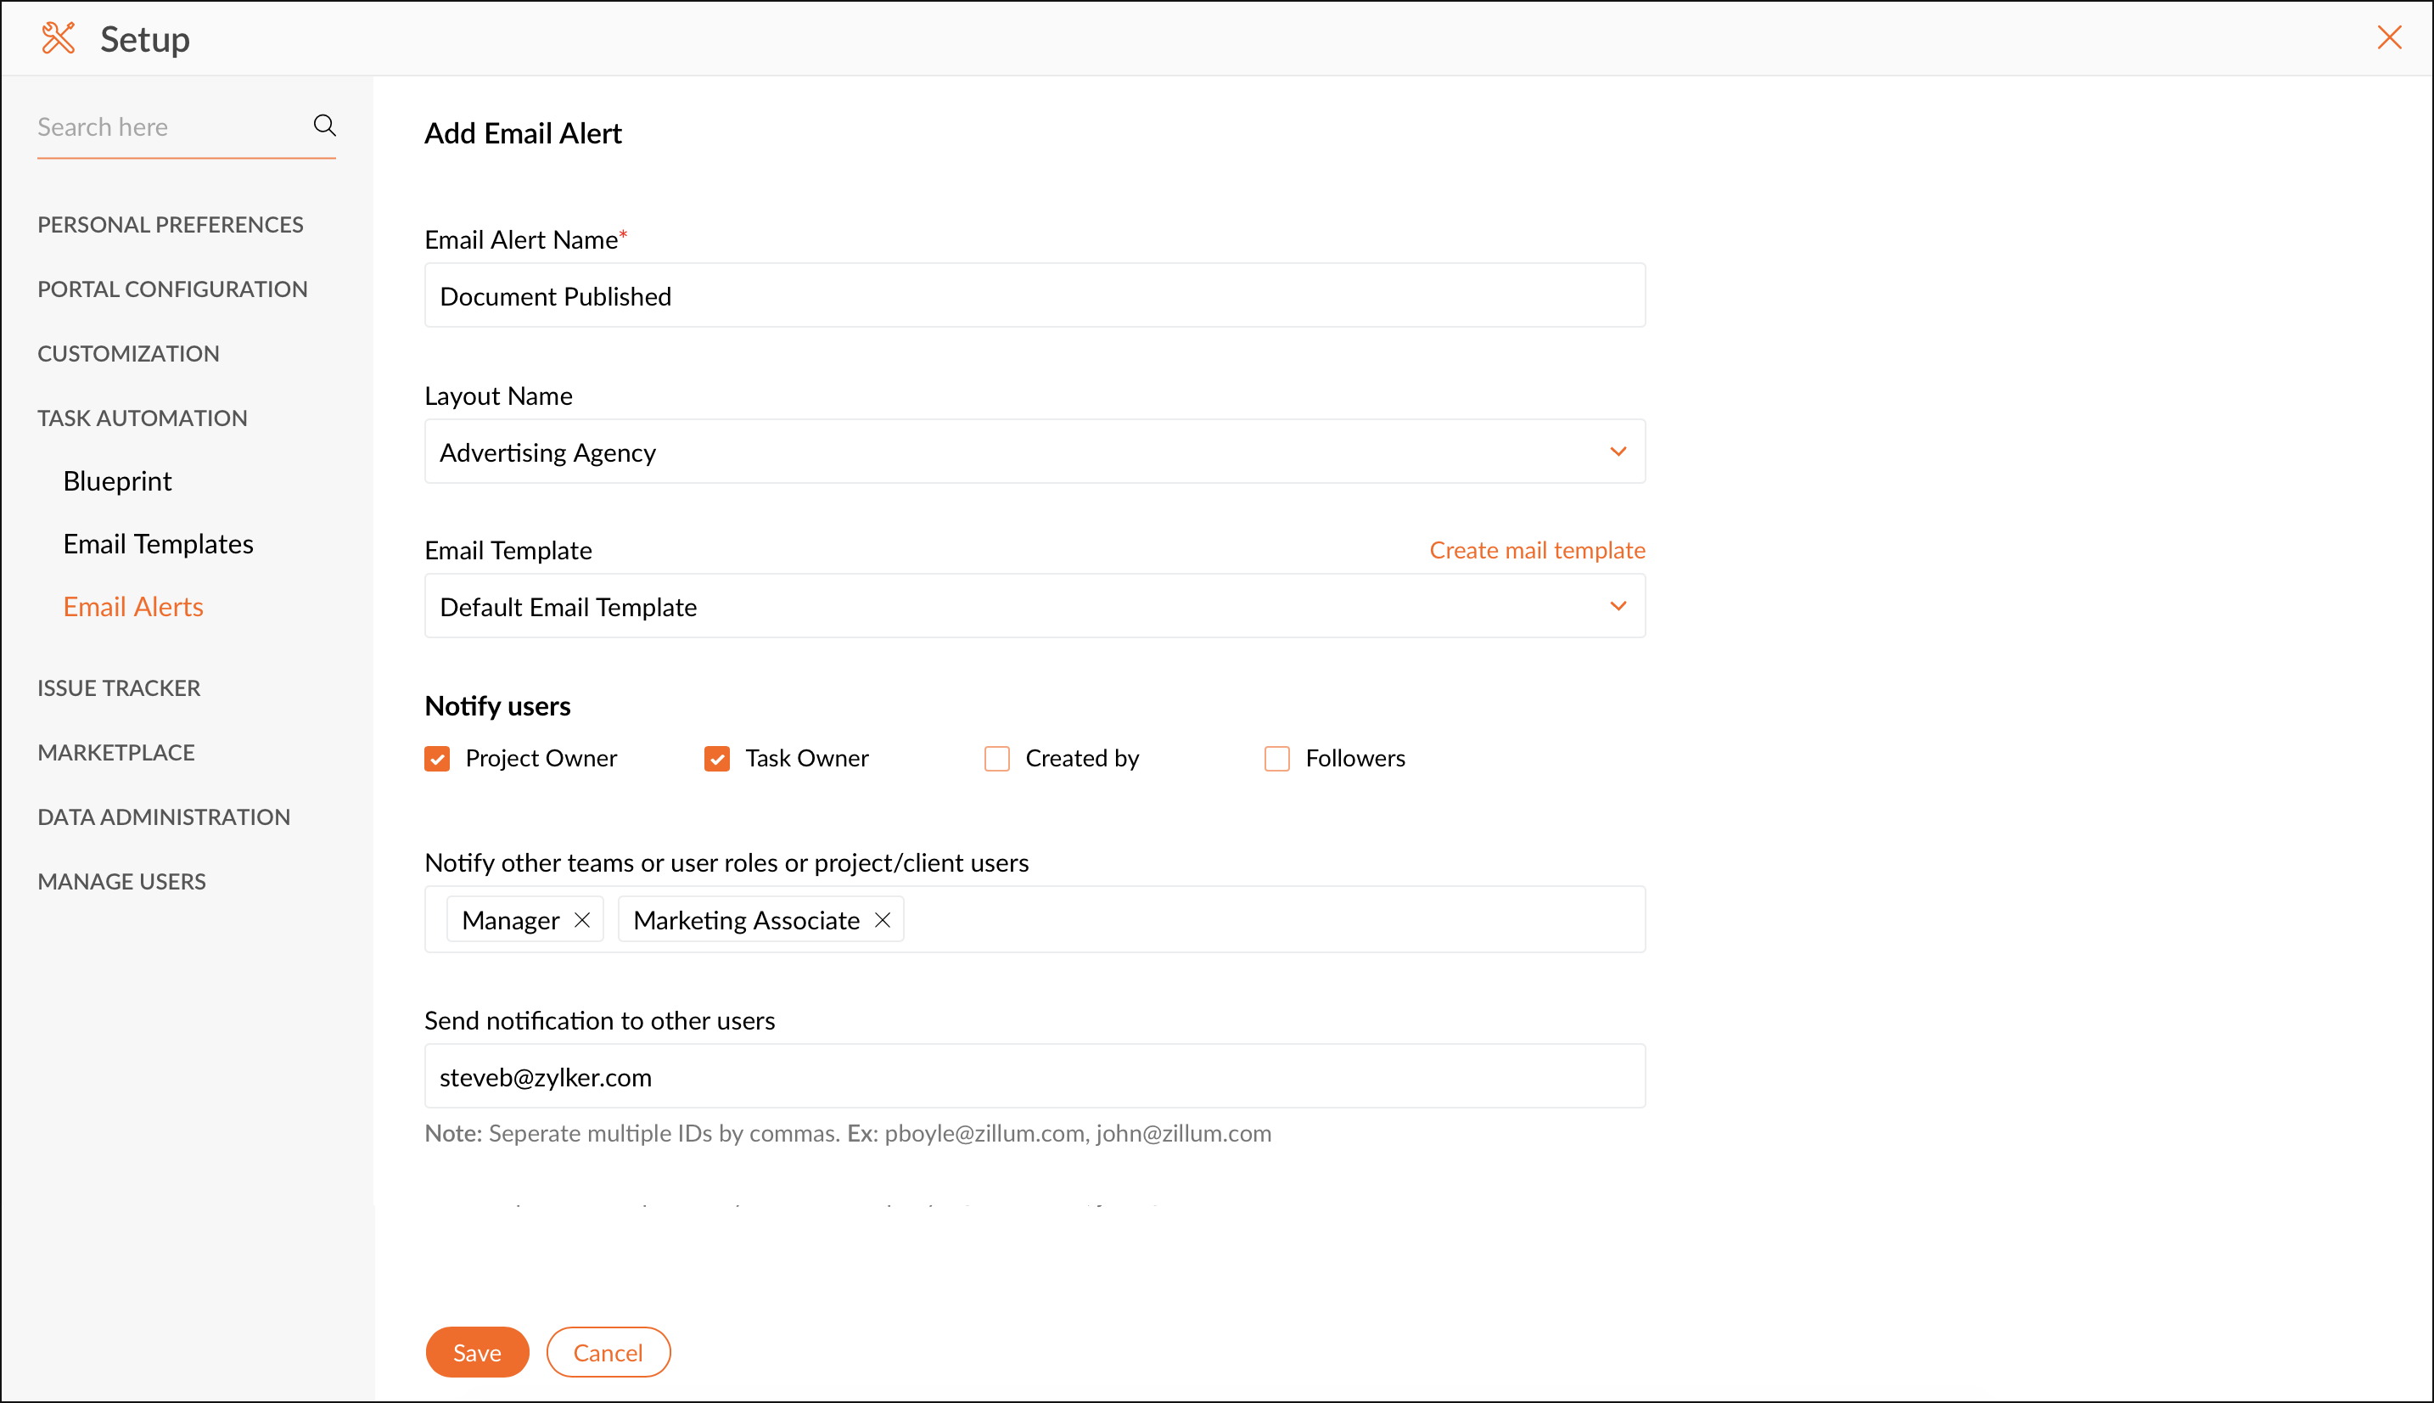Expand the Task Automation section

coord(143,418)
